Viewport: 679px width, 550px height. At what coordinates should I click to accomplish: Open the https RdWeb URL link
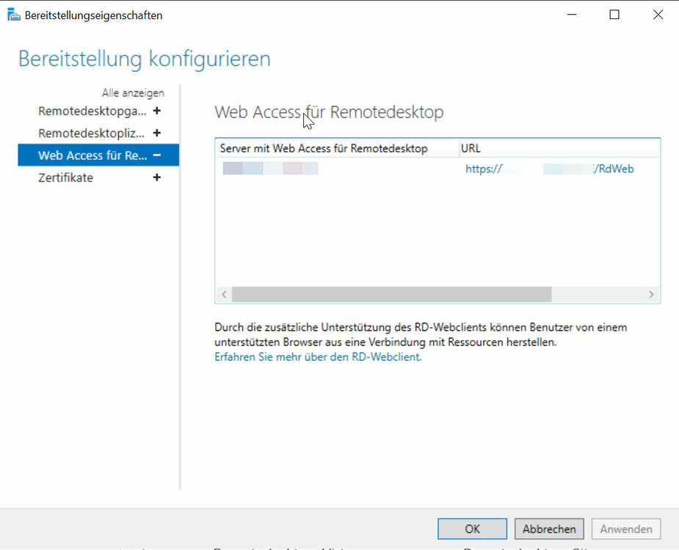(549, 169)
